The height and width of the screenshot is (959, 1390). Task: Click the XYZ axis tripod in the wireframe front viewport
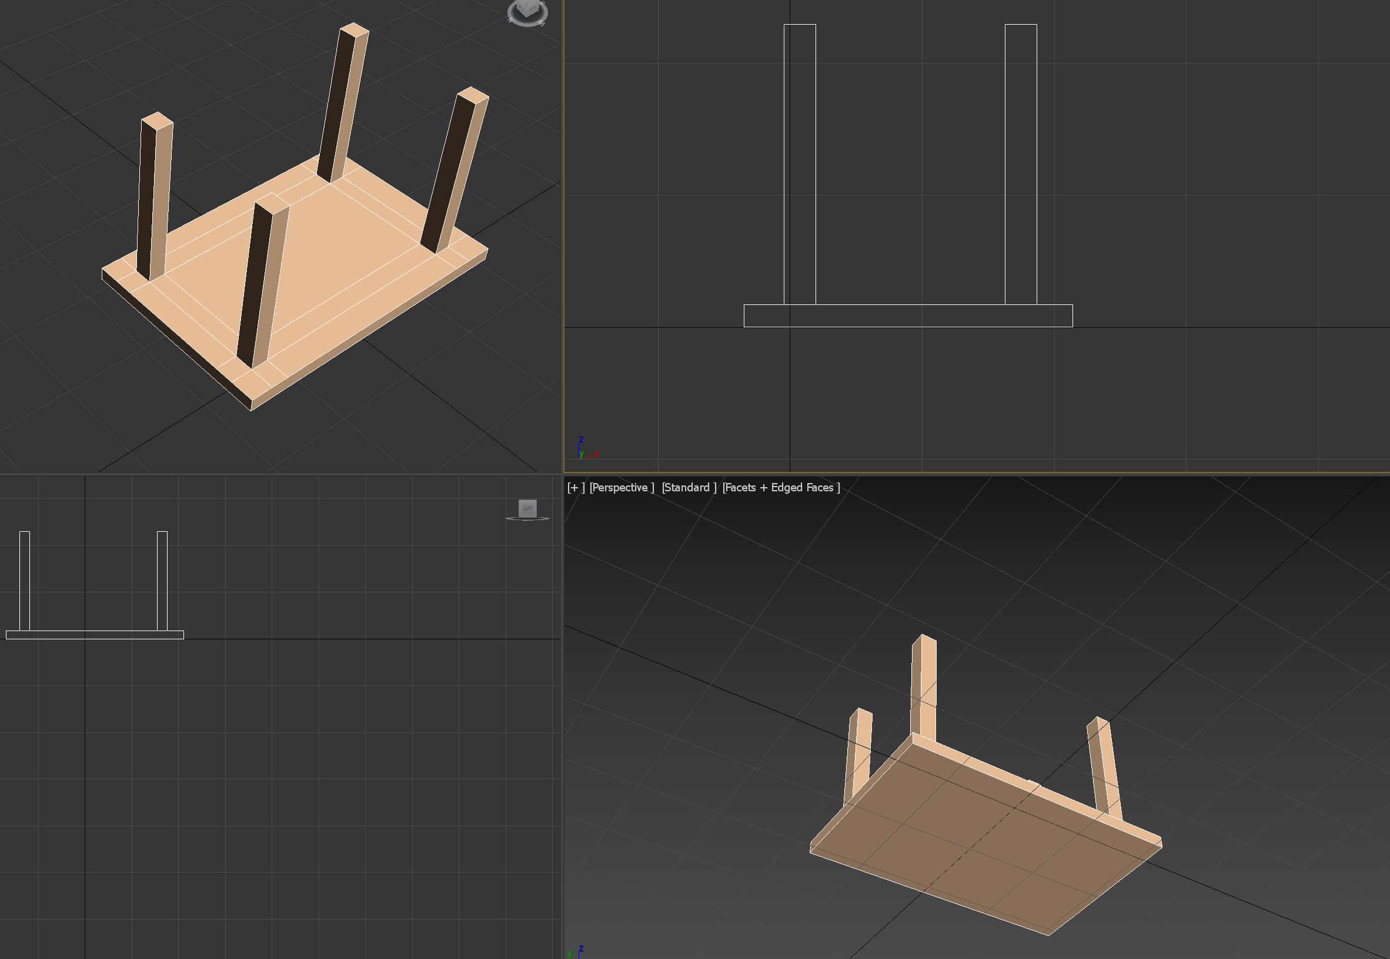(x=586, y=450)
